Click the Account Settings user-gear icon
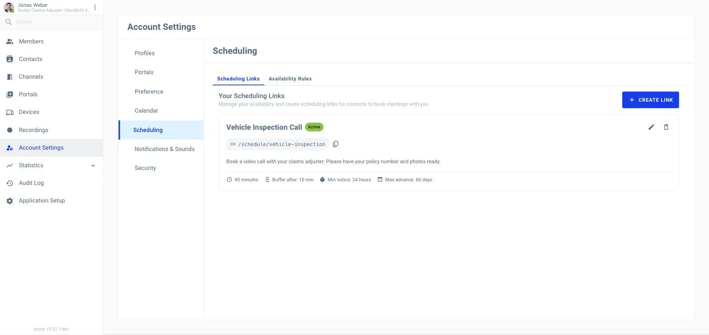Viewport: 709px width, 335px height. 9,148
